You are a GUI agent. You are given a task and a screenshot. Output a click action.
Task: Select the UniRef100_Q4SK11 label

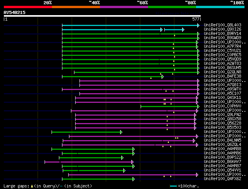pyautogui.click(x=222, y=98)
